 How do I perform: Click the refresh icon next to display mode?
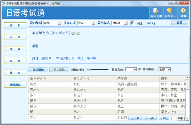tap(132, 23)
